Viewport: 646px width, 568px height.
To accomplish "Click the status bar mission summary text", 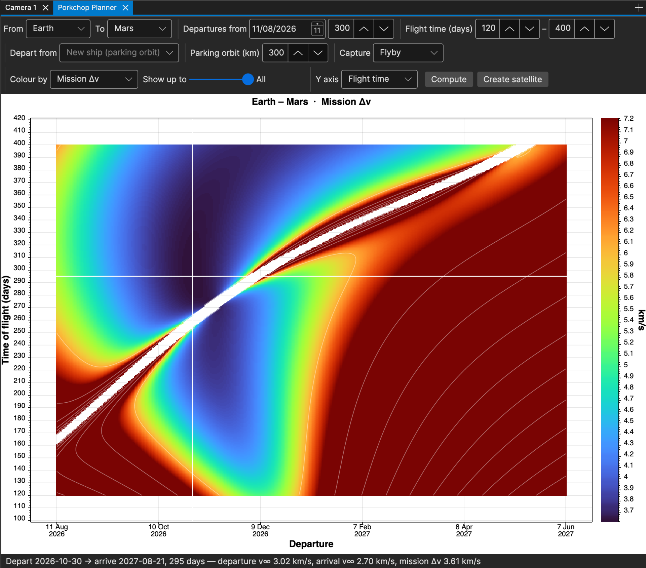I will [243, 561].
